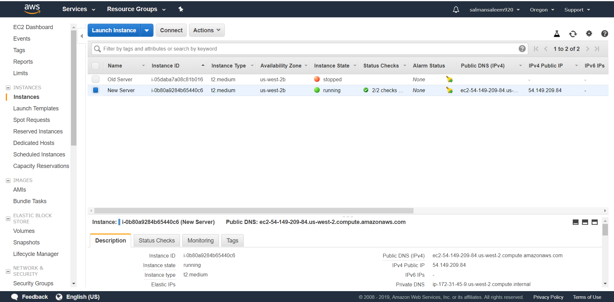Expand the Launch Instance dropdown arrow
The image size is (614, 302).
coord(147,30)
